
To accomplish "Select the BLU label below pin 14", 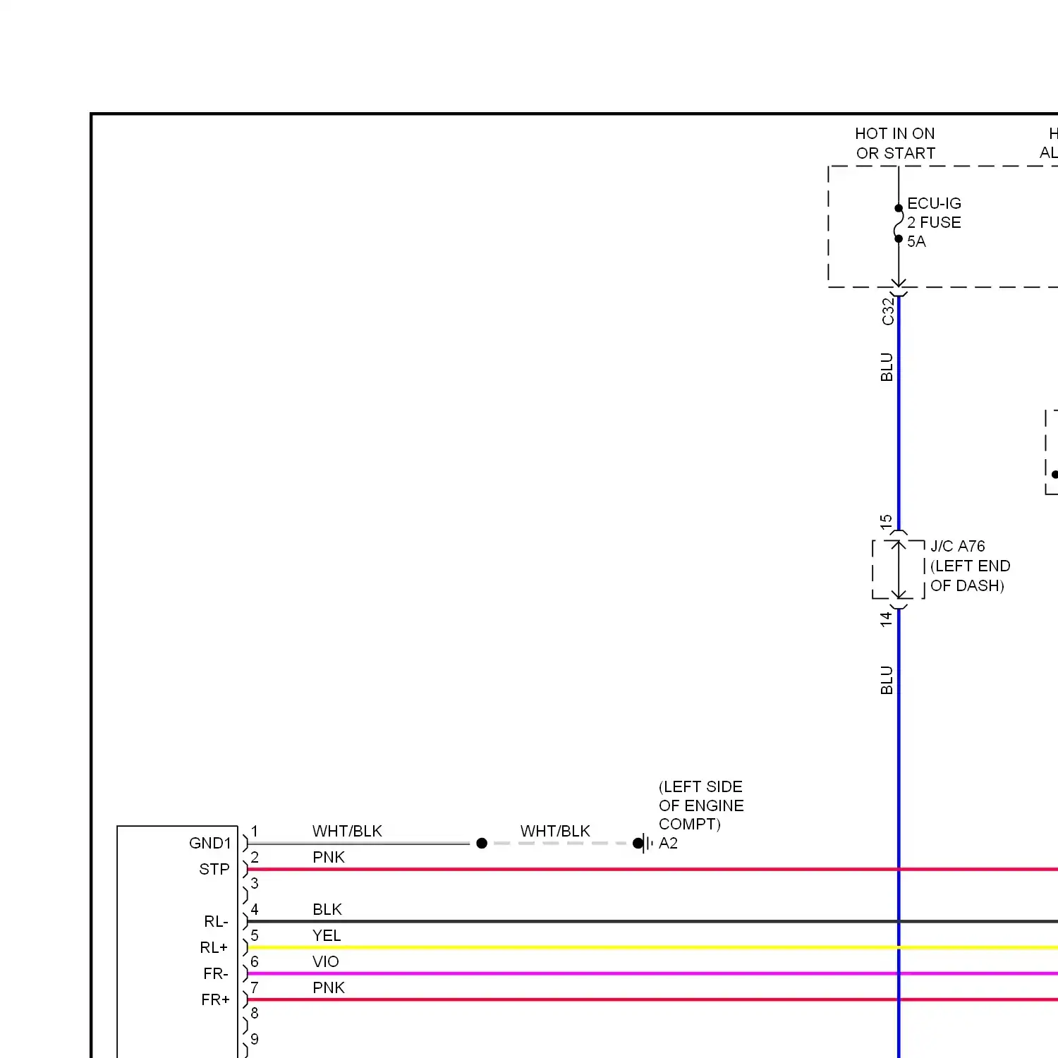I will [887, 680].
